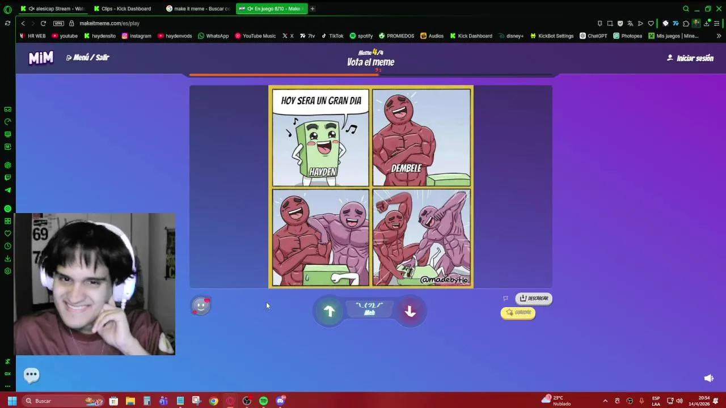Open Chrome from taskbar
Screen dimensions: 726x408
(x=213, y=401)
